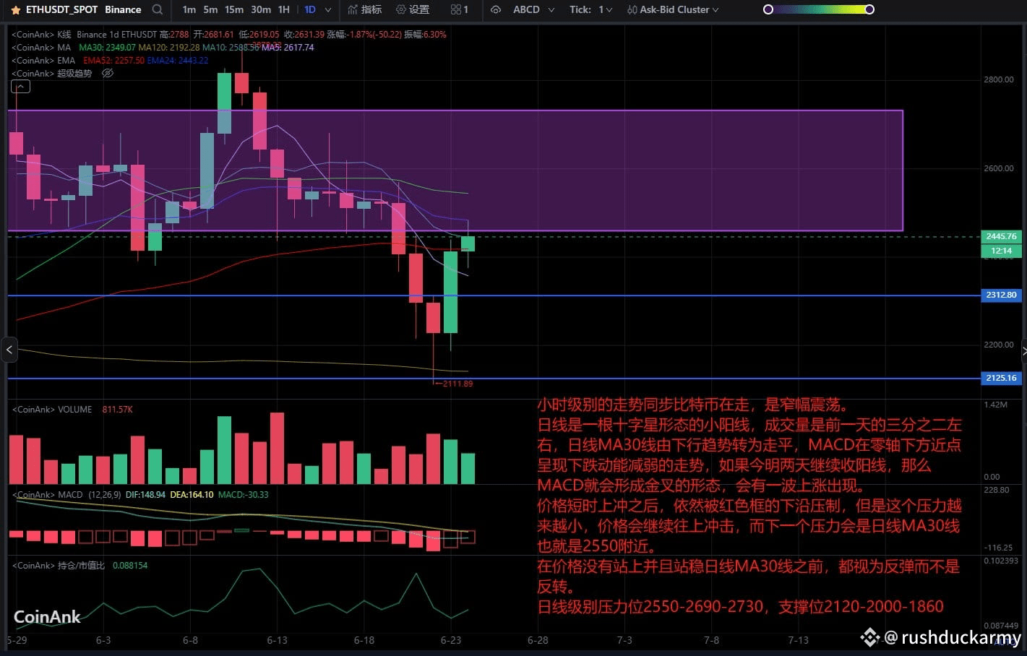Open the Ask-Bid Cluster dropdown
Viewport: 1027px width, 656px height.
tap(673, 9)
